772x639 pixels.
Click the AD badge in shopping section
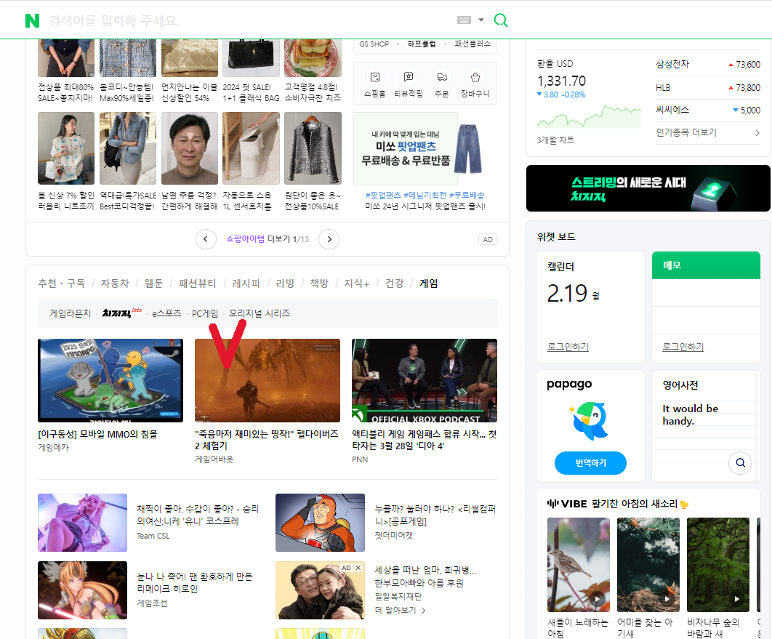488,239
